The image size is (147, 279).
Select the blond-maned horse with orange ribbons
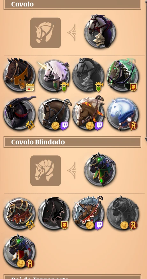pyautogui.click(x=88, y=113)
